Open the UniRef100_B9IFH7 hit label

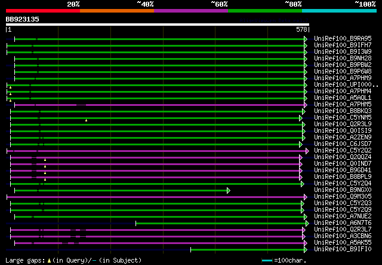click(x=343, y=45)
